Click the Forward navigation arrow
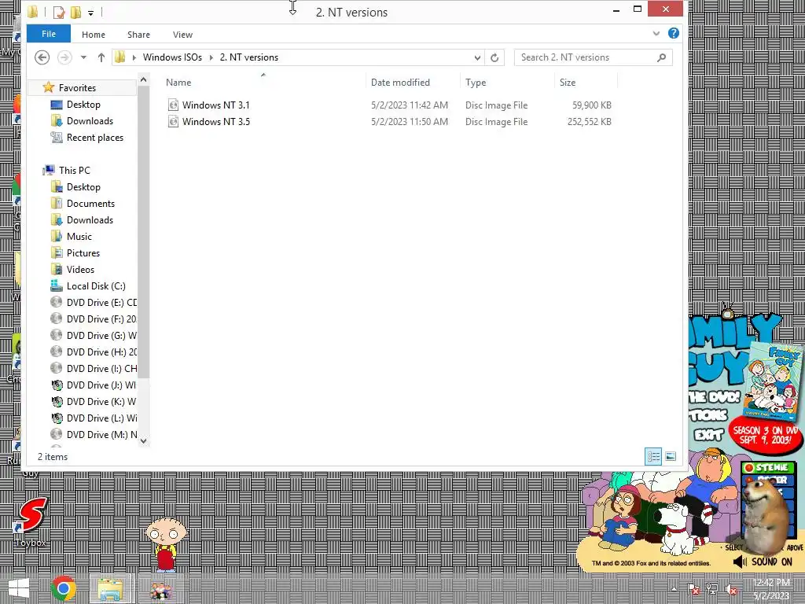This screenshot has width=805, height=604. pyautogui.click(x=64, y=57)
